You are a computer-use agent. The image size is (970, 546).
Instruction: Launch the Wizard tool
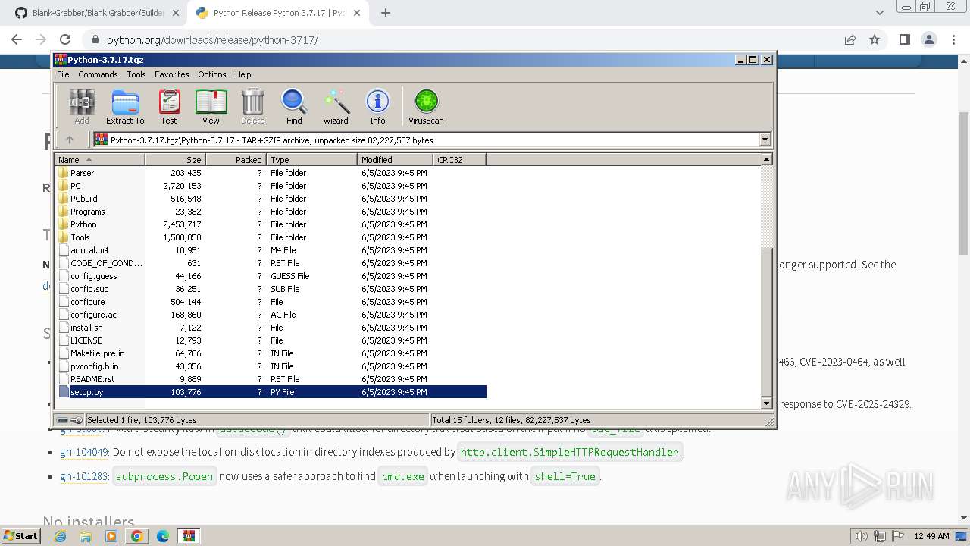click(x=336, y=106)
